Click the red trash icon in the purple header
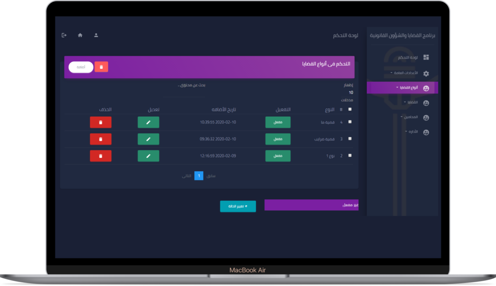 coord(101,67)
